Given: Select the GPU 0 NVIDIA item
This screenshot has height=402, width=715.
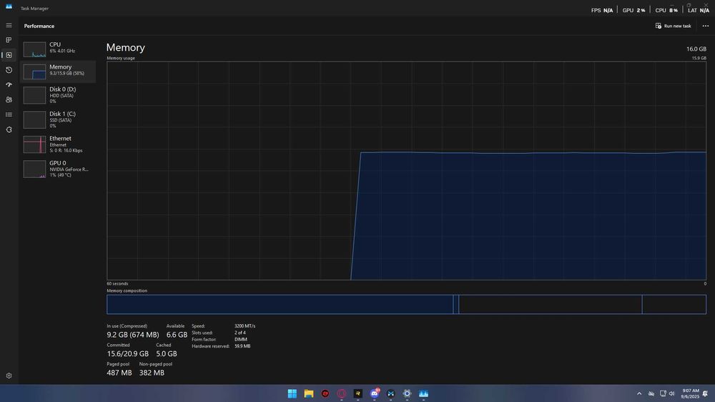Looking at the screenshot, I should pos(58,169).
